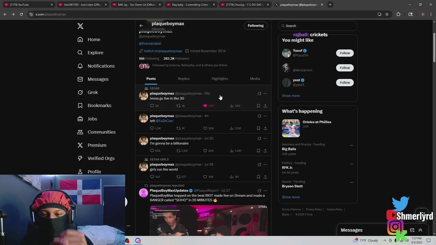Open more options on 'imma go live' post

pyautogui.click(x=265, y=94)
